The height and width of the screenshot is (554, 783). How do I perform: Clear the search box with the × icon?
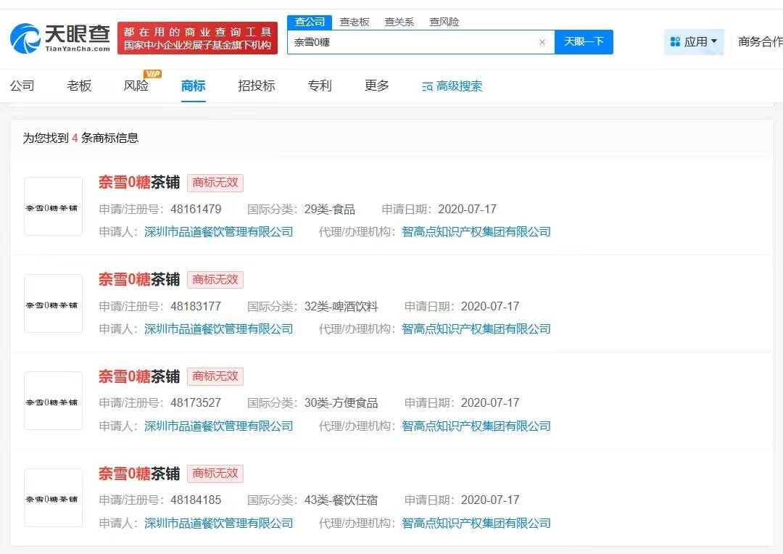(x=542, y=42)
